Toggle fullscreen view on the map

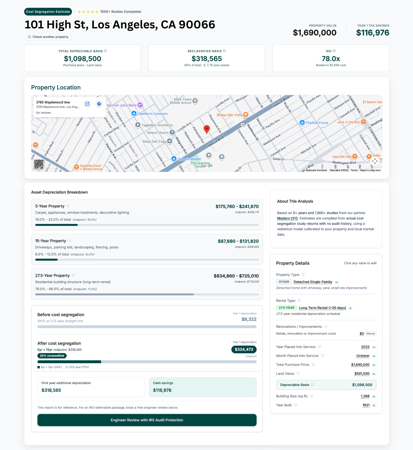(375, 161)
